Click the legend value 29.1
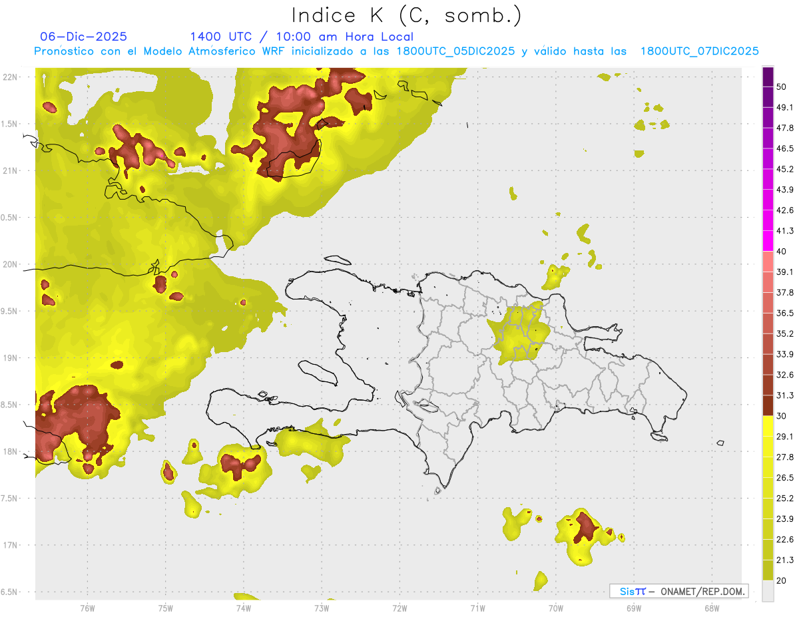The width and height of the screenshot is (799, 617). [785, 436]
